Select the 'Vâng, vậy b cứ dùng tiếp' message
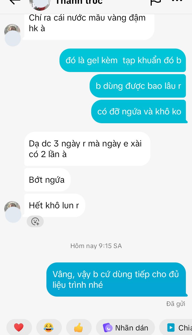 pyautogui.click(x=116, y=280)
